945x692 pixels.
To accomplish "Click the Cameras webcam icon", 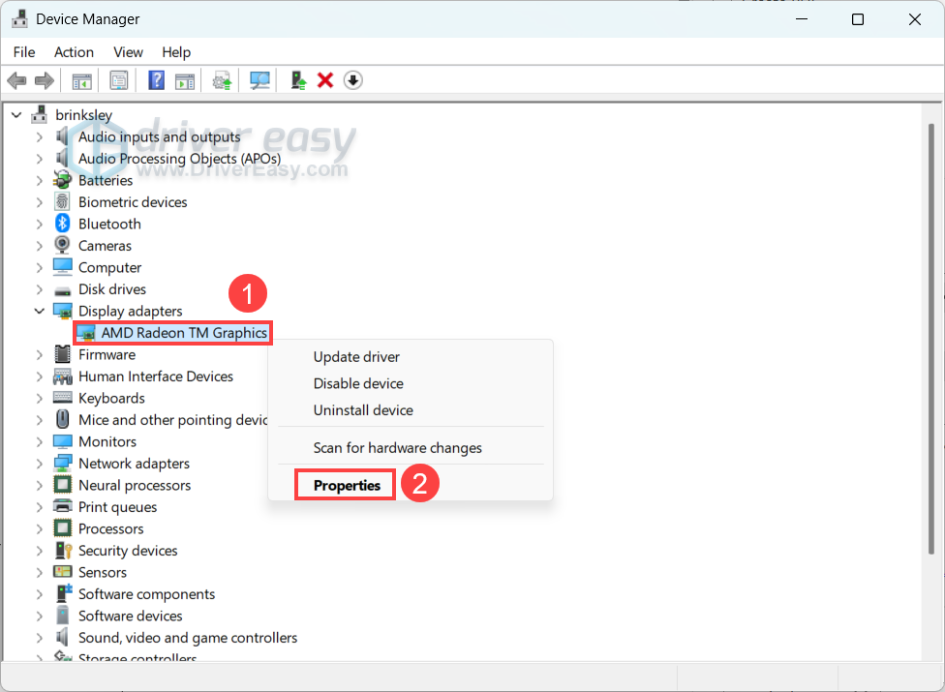I will [x=62, y=245].
